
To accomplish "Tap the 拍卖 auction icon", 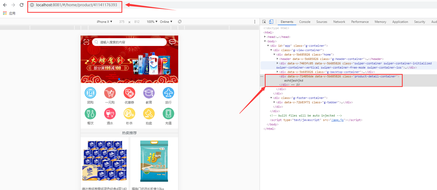I will 149,113.
